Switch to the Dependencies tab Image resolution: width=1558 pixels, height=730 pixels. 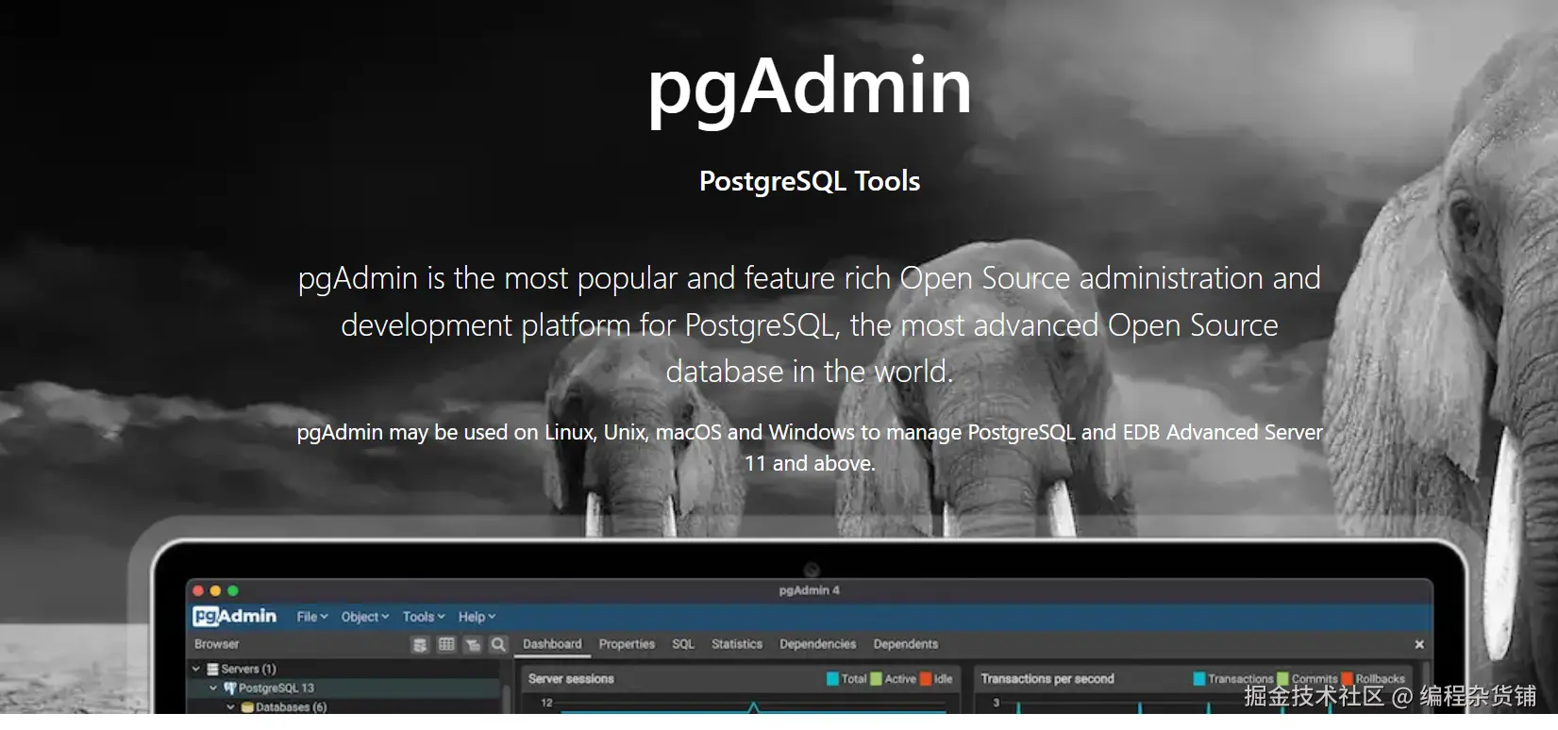point(817,644)
